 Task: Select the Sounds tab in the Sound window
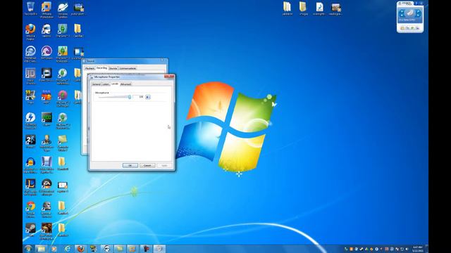(x=113, y=68)
